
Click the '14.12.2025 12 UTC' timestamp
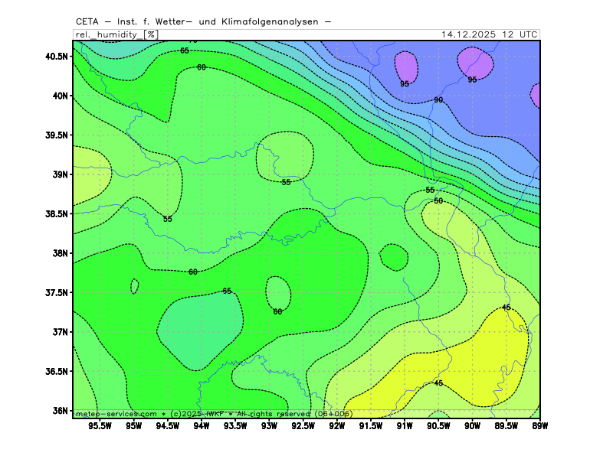coord(489,34)
